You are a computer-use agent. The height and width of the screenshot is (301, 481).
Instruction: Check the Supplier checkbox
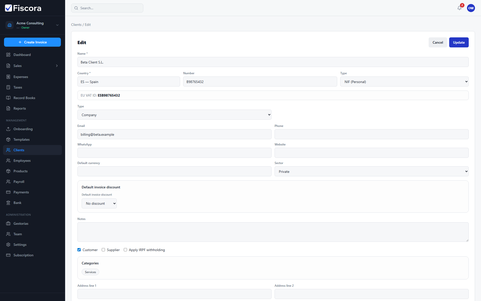coord(103,250)
